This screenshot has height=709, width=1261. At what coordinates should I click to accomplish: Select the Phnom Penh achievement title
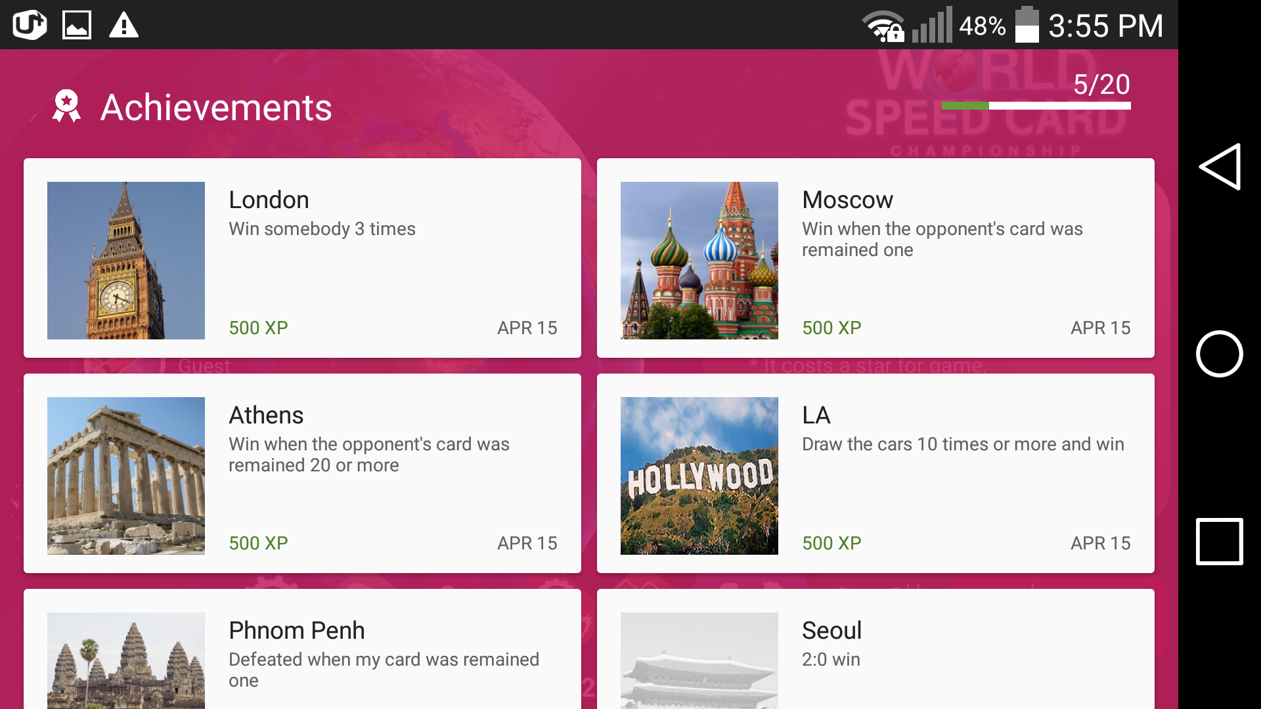click(x=297, y=630)
